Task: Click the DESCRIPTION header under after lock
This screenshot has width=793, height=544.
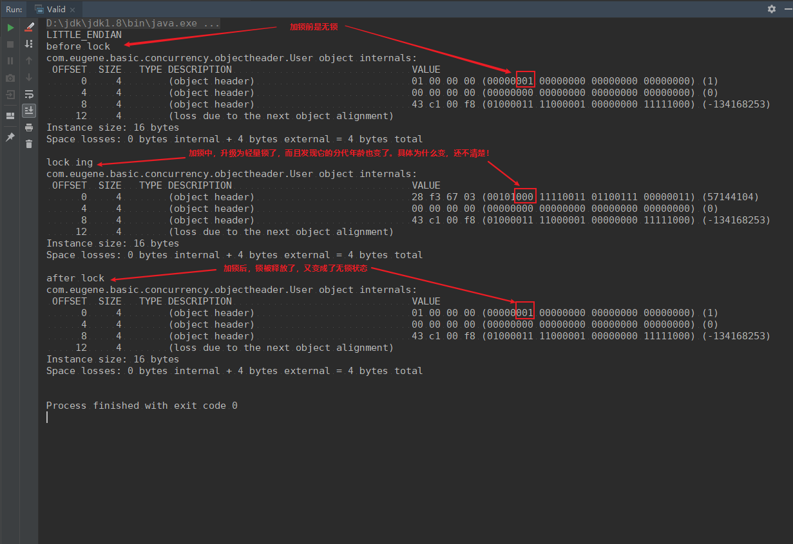Action: click(x=200, y=301)
